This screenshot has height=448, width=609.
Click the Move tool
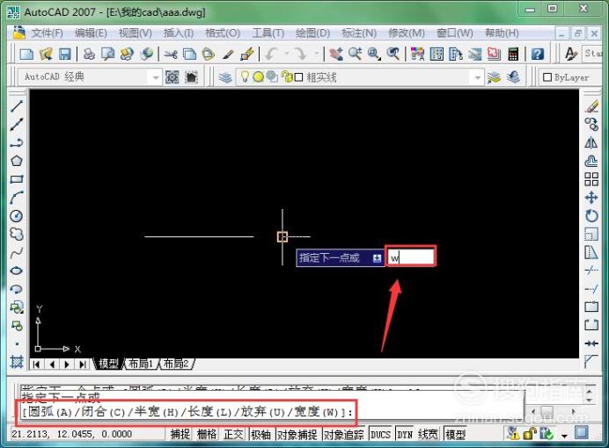point(591,198)
